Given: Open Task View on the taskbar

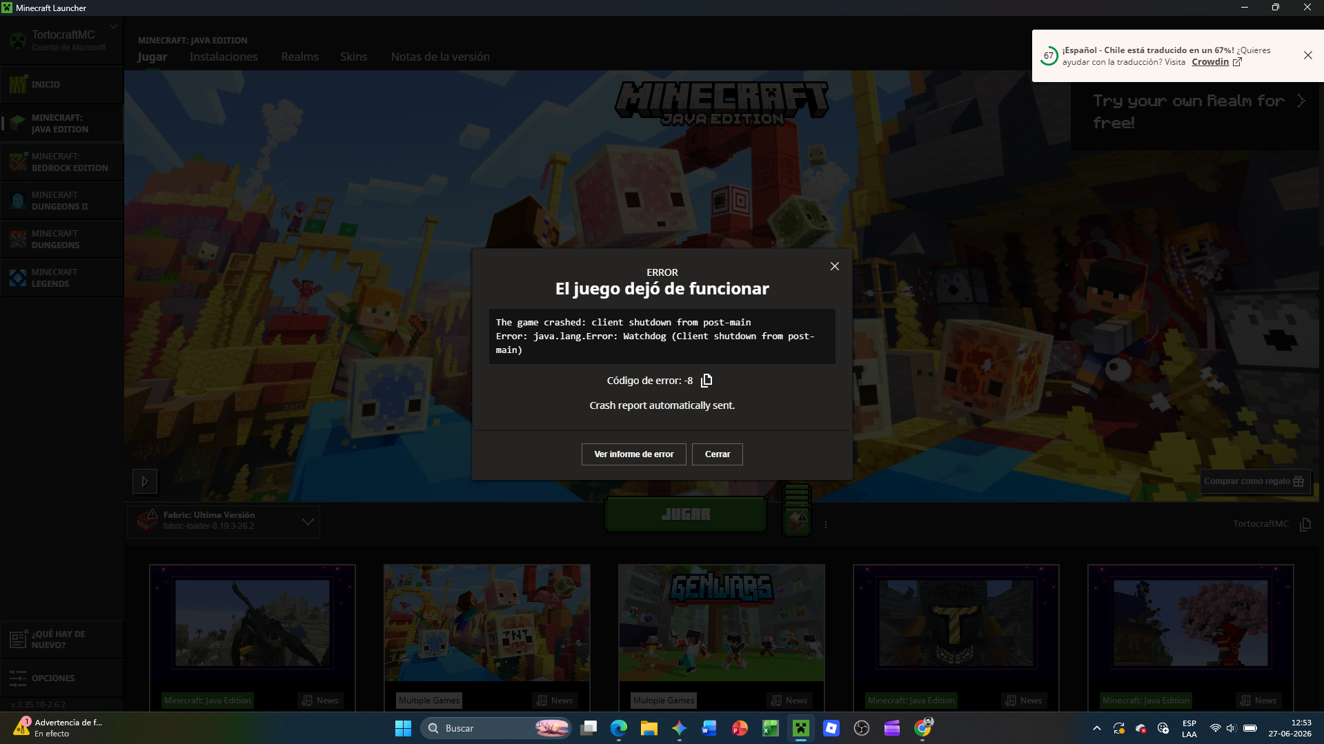Looking at the screenshot, I should coord(589,728).
